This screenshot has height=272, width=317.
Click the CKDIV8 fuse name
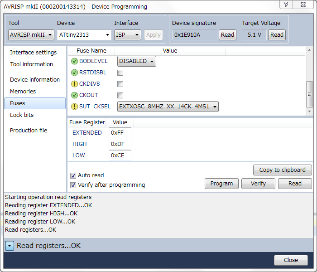coord(90,84)
